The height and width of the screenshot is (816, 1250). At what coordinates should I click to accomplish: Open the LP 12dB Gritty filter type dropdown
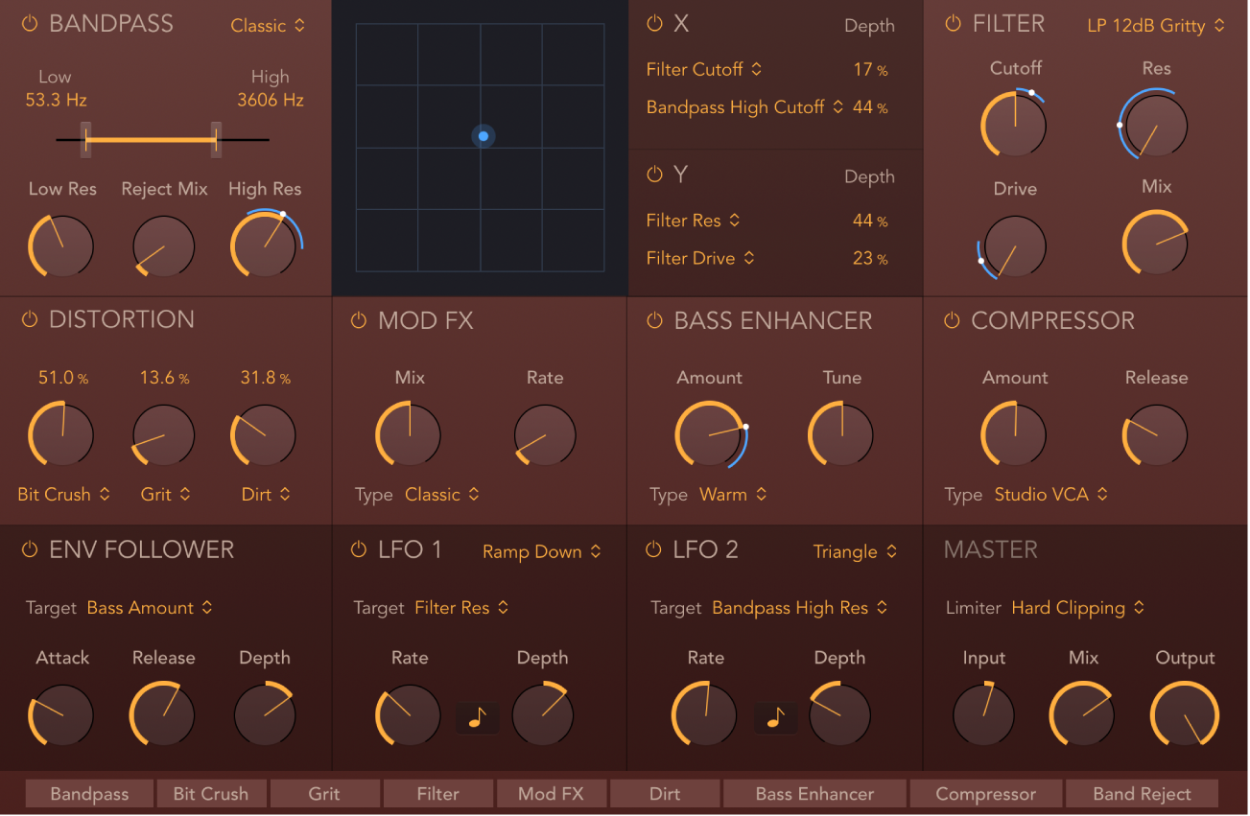tap(1155, 26)
